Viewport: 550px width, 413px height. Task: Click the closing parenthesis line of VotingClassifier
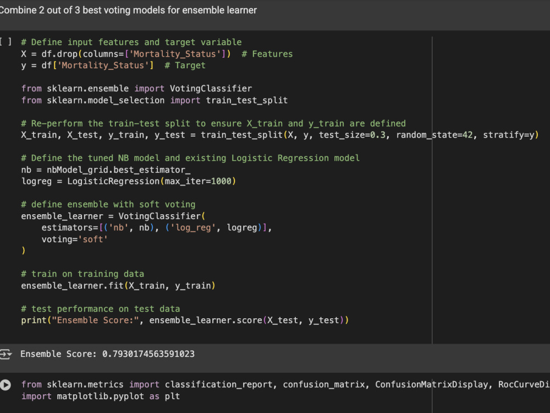(24, 251)
